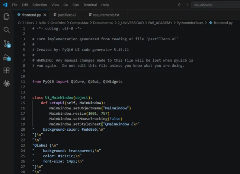Select breadcrumb segment Documentos
The width and height of the screenshot is (240, 174).
103,23
